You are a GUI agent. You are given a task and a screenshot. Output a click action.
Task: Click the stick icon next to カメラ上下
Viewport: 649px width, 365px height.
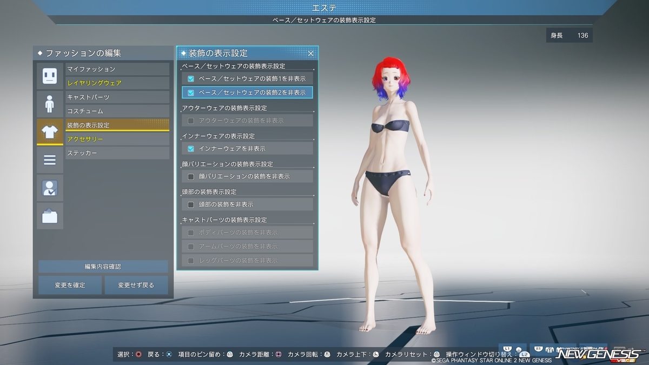(x=376, y=354)
